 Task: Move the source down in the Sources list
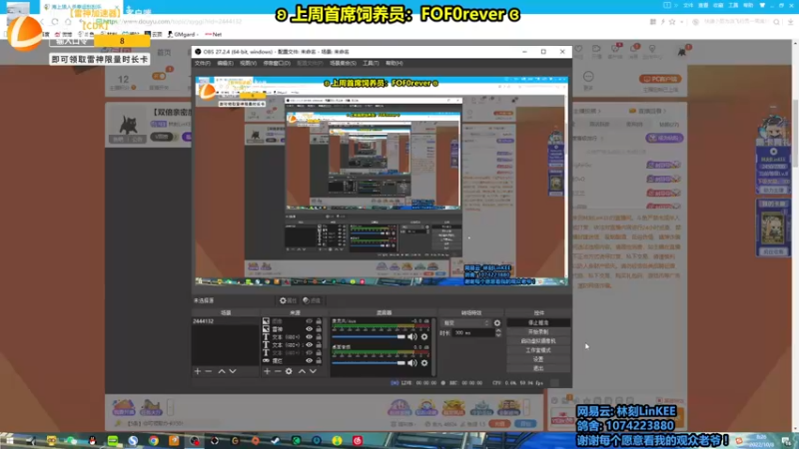click(x=313, y=371)
